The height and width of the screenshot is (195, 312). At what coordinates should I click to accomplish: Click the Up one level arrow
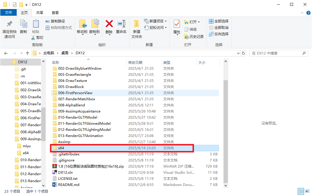coord(27,53)
